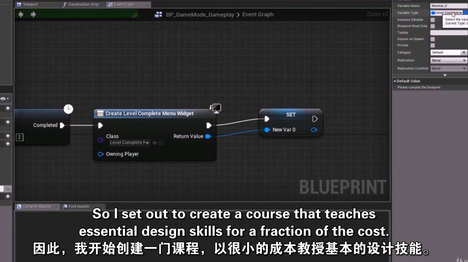Click the Zoom +2 indicator text
The height and width of the screenshot is (262, 468).
(377, 14)
